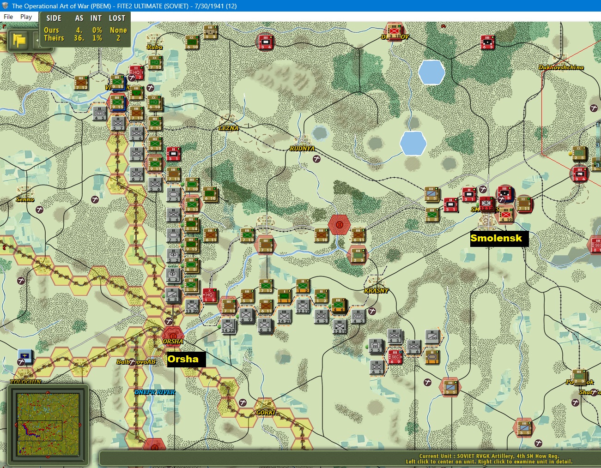Click the GORKI town label
This screenshot has height=468, width=601.
[266, 413]
